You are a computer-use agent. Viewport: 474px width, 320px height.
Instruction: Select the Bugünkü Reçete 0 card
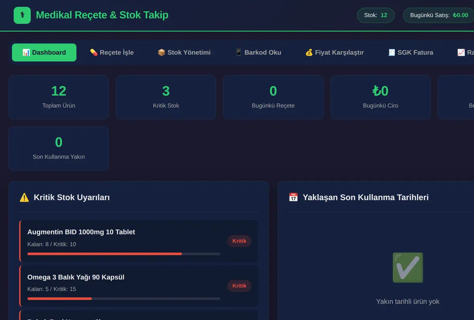pyautogui.click(x=273, y=97)
